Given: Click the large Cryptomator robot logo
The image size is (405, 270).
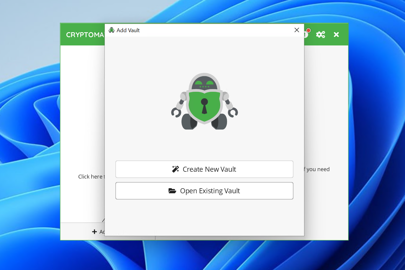Looking at the screenshot, I should click(x=204, y=101).
